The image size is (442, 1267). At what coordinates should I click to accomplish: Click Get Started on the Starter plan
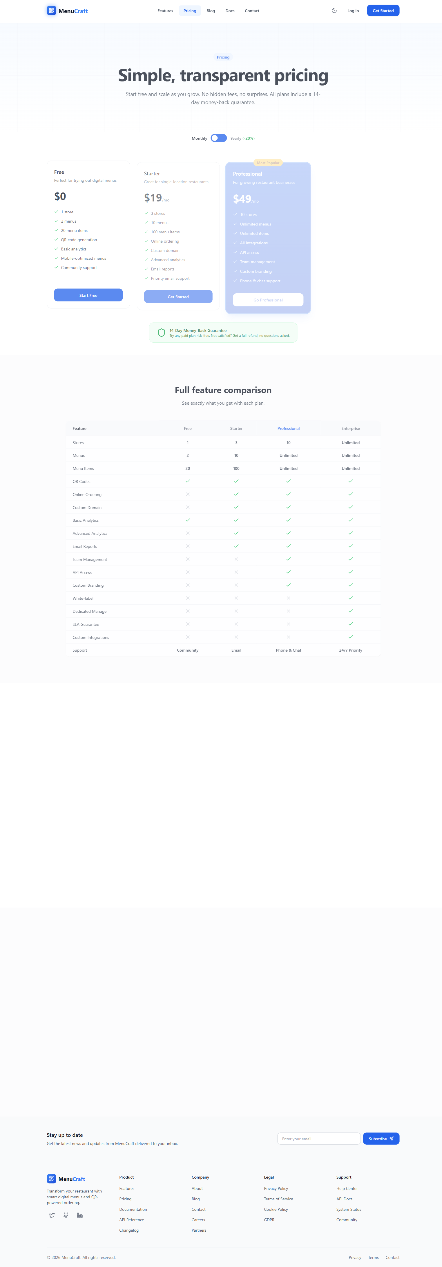point(178,297)
